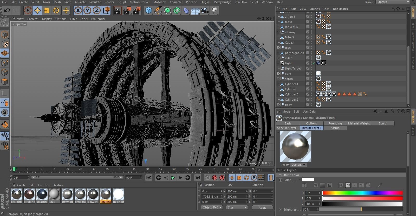Select the RGB color mode button
The height and width of the screenshot is (216, 416).
341,185
